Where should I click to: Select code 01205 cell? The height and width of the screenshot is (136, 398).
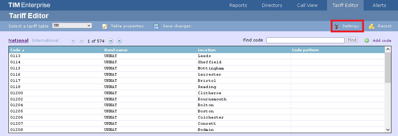point(56,111)
